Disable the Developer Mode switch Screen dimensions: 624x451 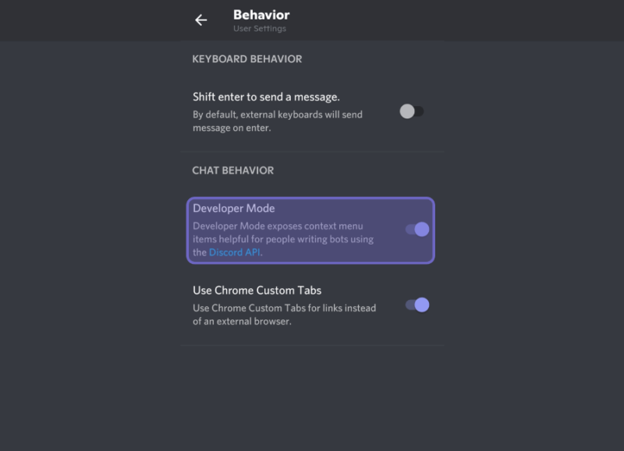pyautogui.click(x=417, y=229)
